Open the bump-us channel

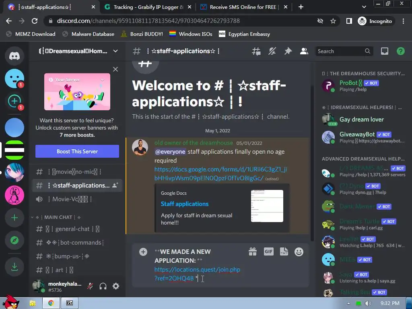coord(77,256)
